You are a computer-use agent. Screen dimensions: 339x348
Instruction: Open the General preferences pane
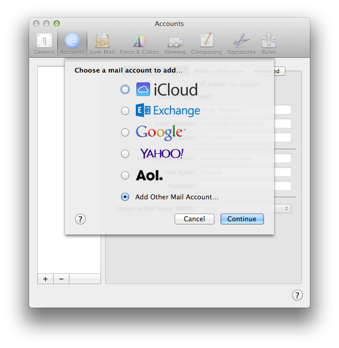(x=44, y=43)
